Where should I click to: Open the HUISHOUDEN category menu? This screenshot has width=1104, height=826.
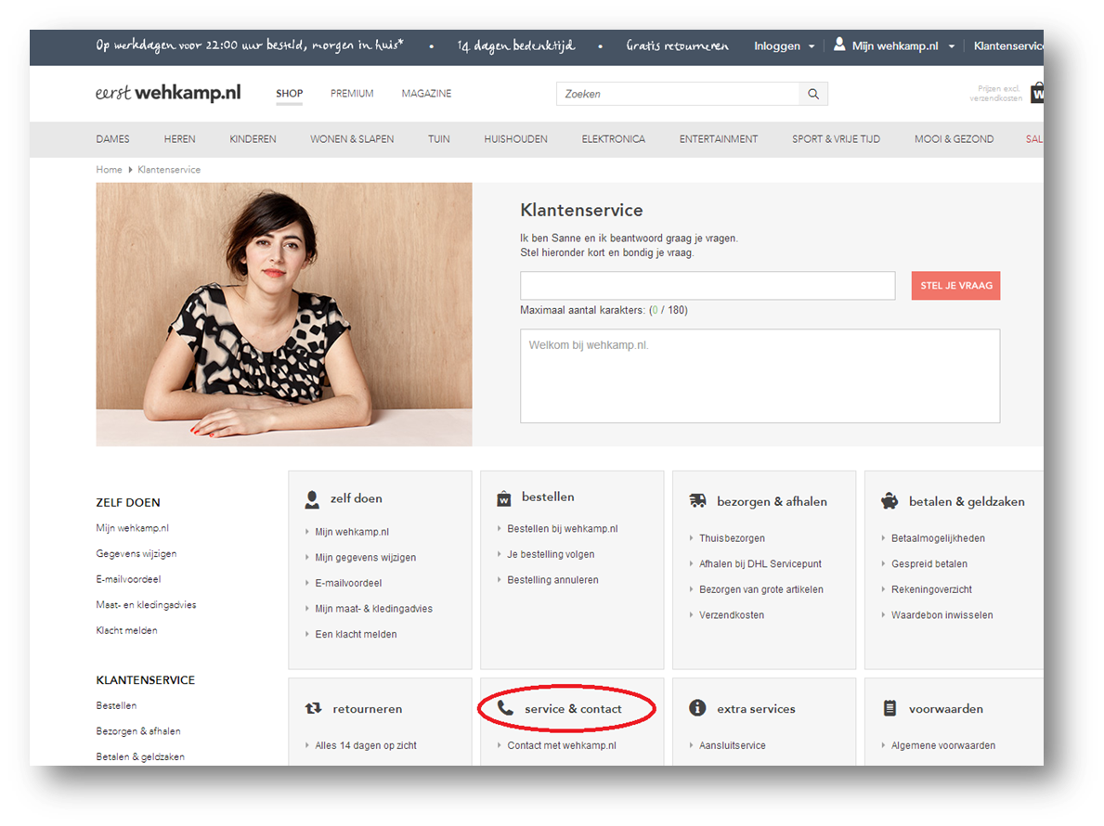coord(515,139)
